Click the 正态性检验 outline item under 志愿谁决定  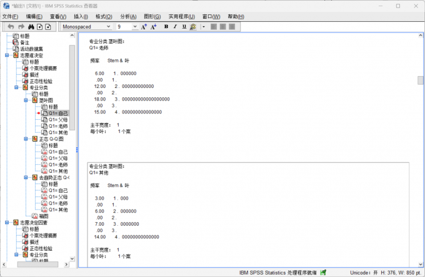(x=41, y=81)
